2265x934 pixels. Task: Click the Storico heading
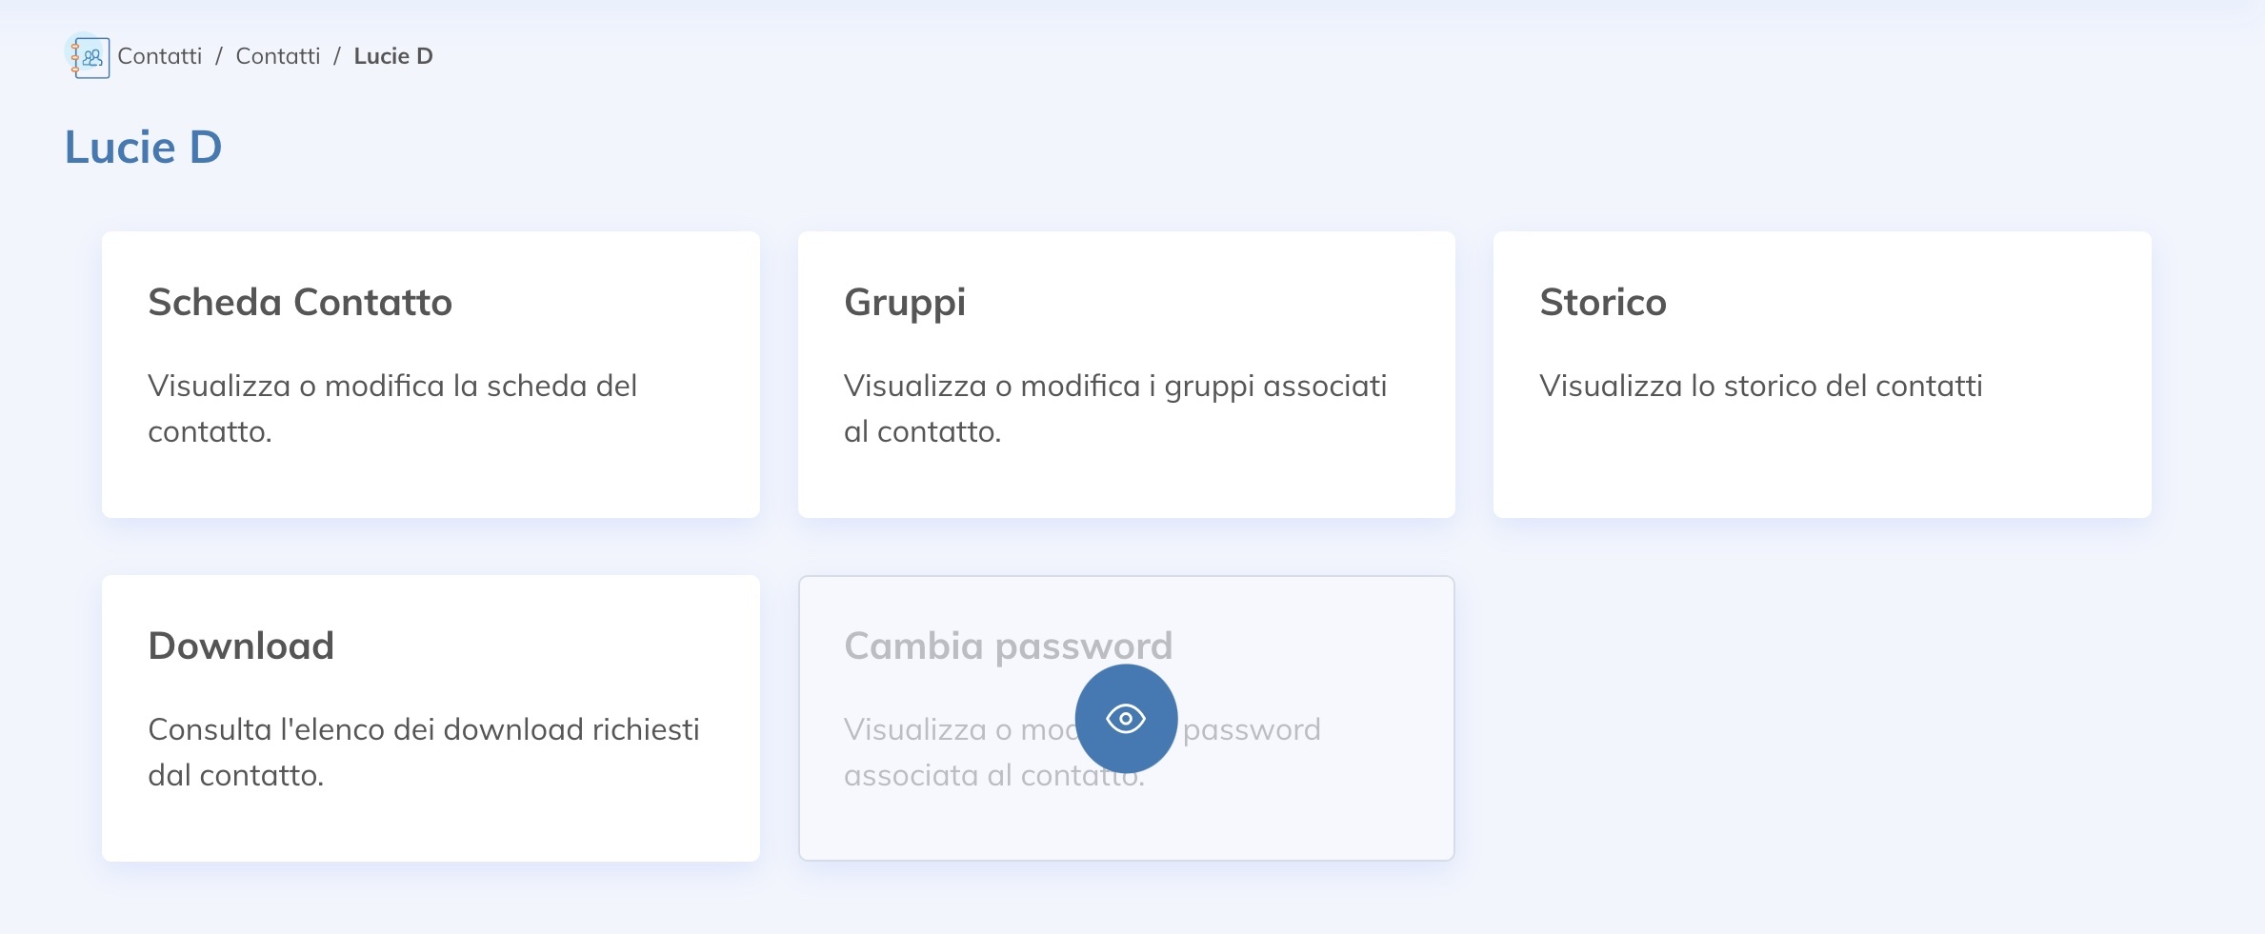tap(1604, 303)
